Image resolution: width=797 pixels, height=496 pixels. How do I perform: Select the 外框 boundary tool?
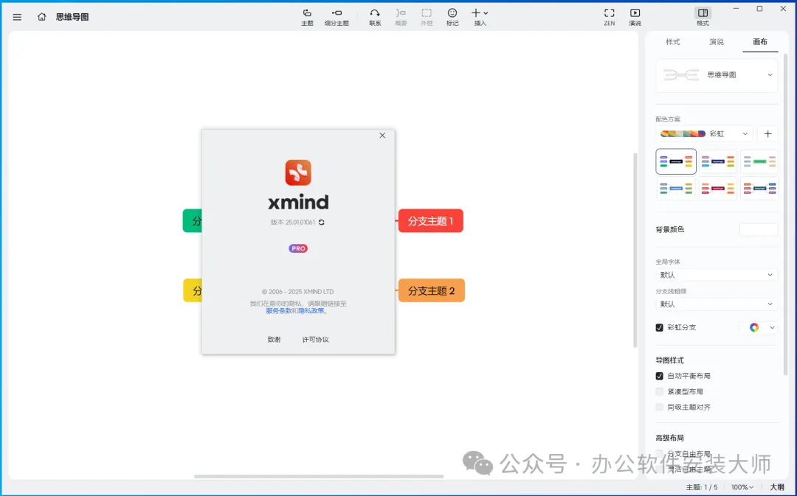click(427, 17)
